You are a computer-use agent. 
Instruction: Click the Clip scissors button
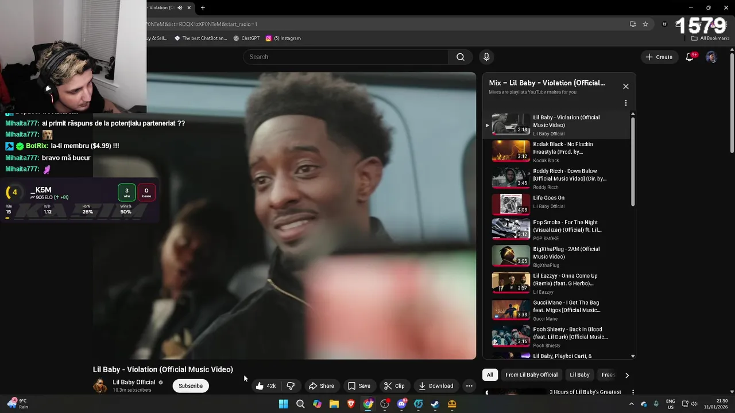(394, 386)
